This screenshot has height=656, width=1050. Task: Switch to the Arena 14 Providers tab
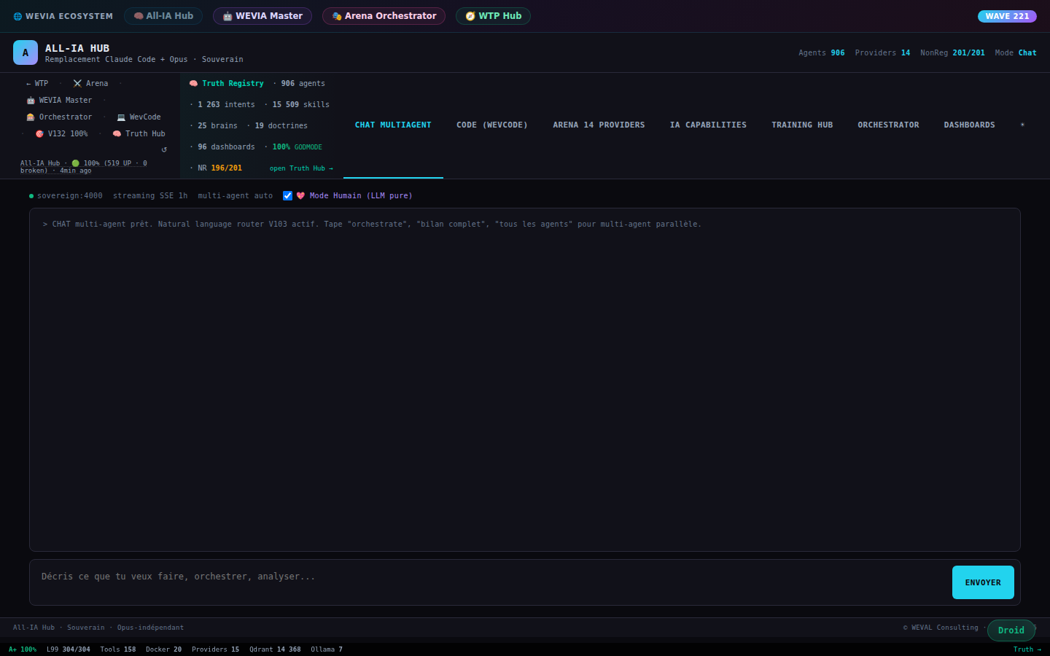(599, 125)
